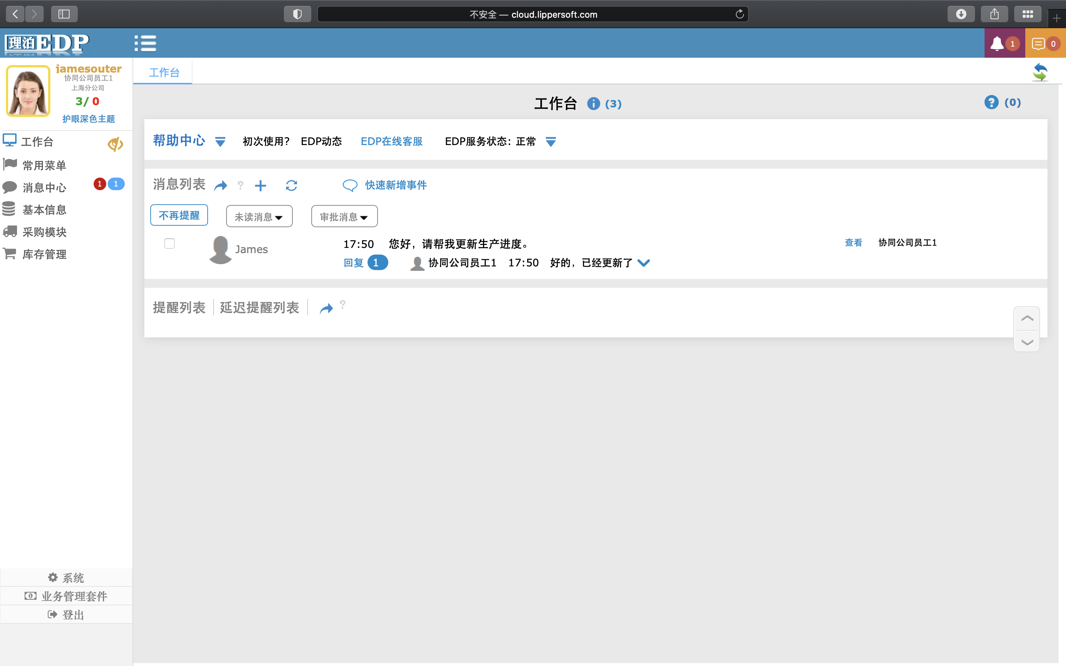Click the scroll-up arrow button
Viewport: 1066px width, 666px height.
coord(1027,319)
